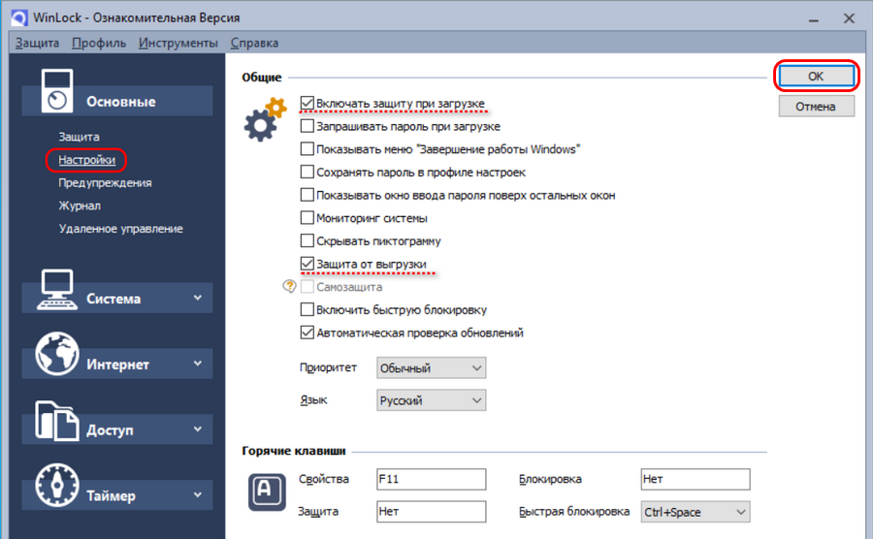
Task: Open the Приоритет dropdown
Action: pyautogui.click(x=431, y=368)
